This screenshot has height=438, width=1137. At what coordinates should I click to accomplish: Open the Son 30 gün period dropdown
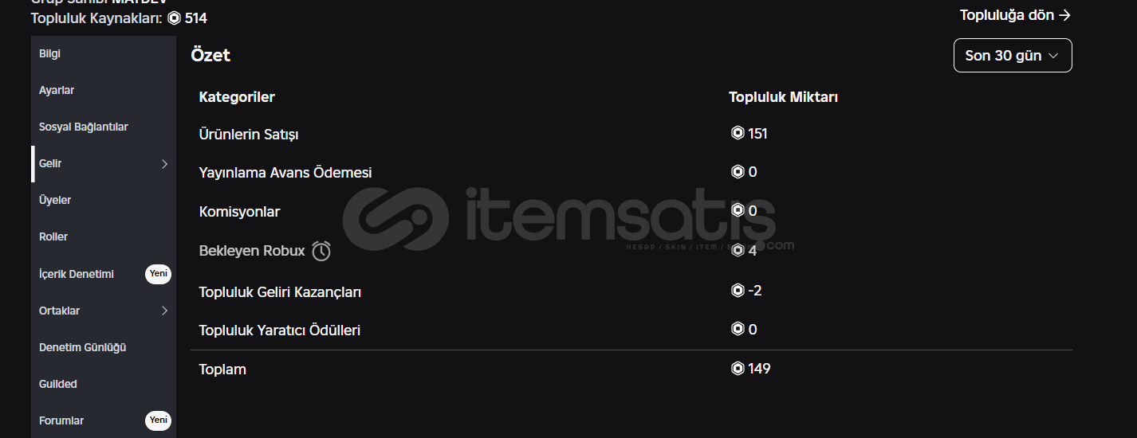coord(1012,56)
